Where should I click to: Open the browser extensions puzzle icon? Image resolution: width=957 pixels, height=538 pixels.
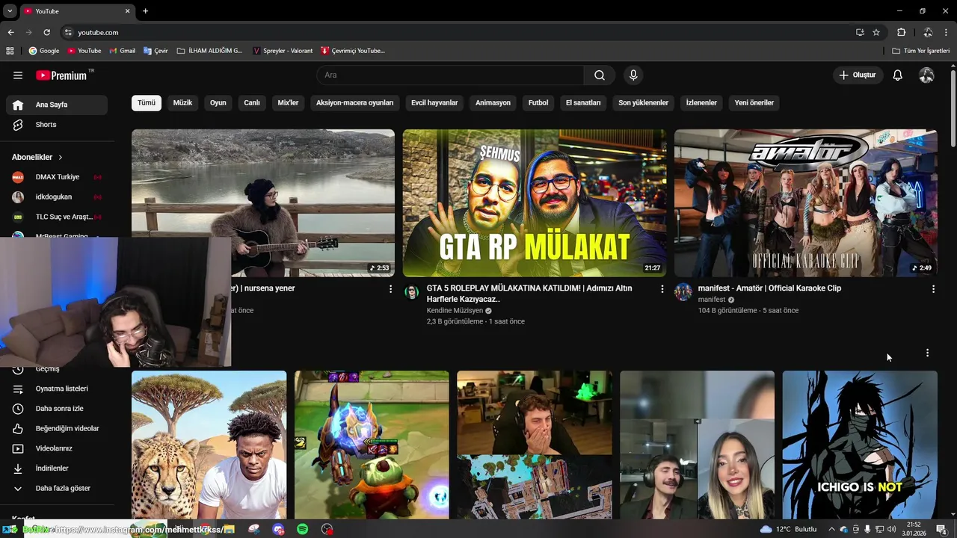coord(901,32)
